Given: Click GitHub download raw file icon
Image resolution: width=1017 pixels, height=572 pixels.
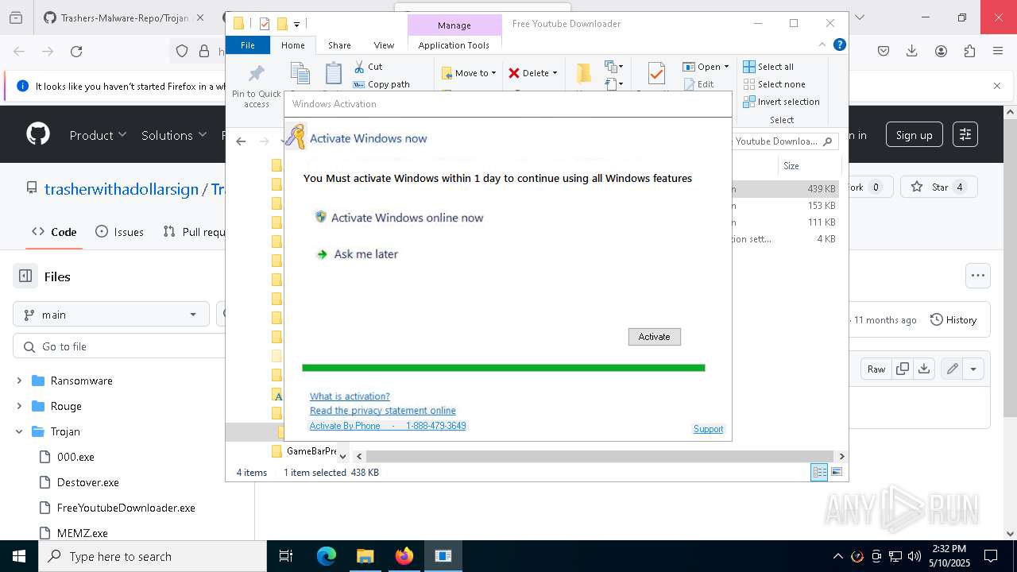Looking at the screenshot, I should [923, 369].
